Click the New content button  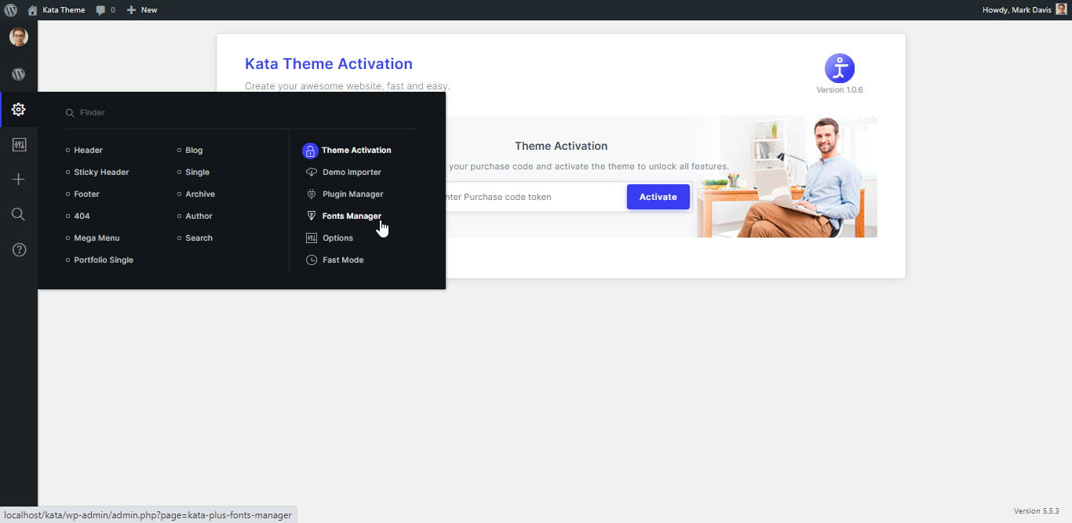(x=141, y=10)
